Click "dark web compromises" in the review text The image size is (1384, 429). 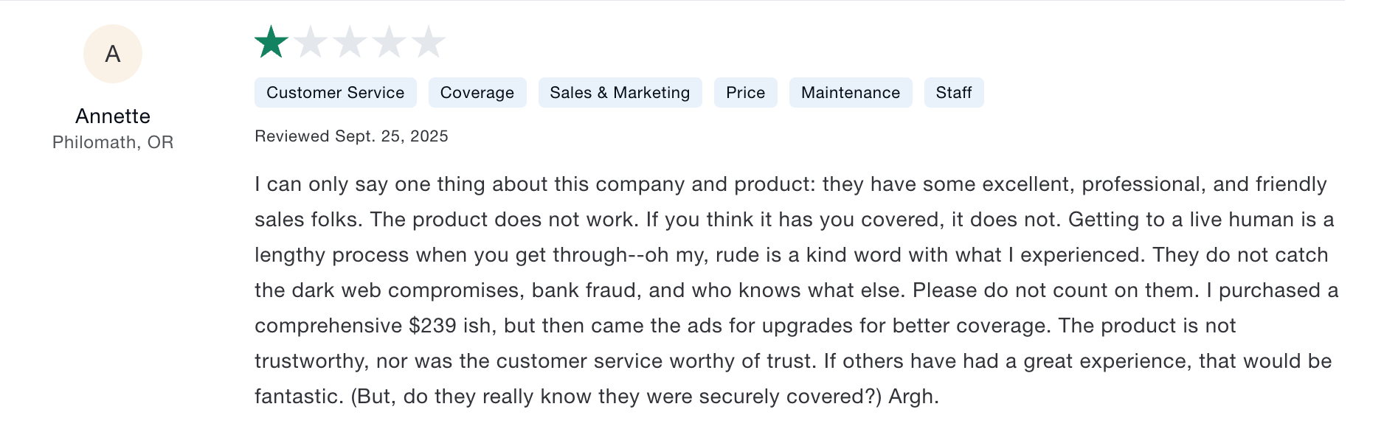406,290
